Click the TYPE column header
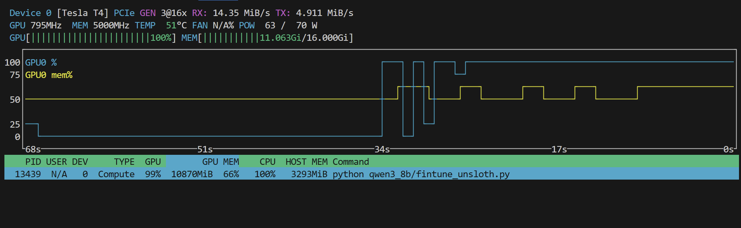This screenshot has width=741, height=228. coord(124,162)
